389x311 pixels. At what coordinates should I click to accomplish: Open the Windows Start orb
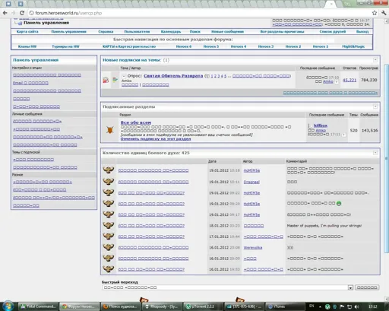(x=8, y=306)
